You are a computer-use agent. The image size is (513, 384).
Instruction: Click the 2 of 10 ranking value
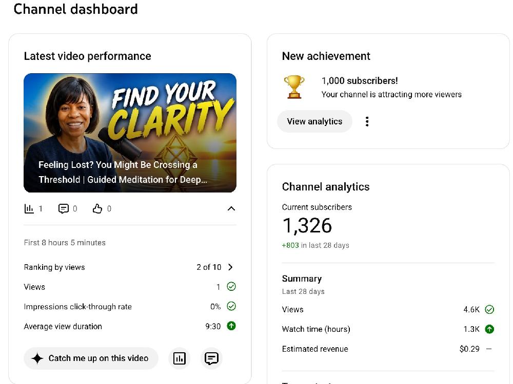(x=209, y=267)
